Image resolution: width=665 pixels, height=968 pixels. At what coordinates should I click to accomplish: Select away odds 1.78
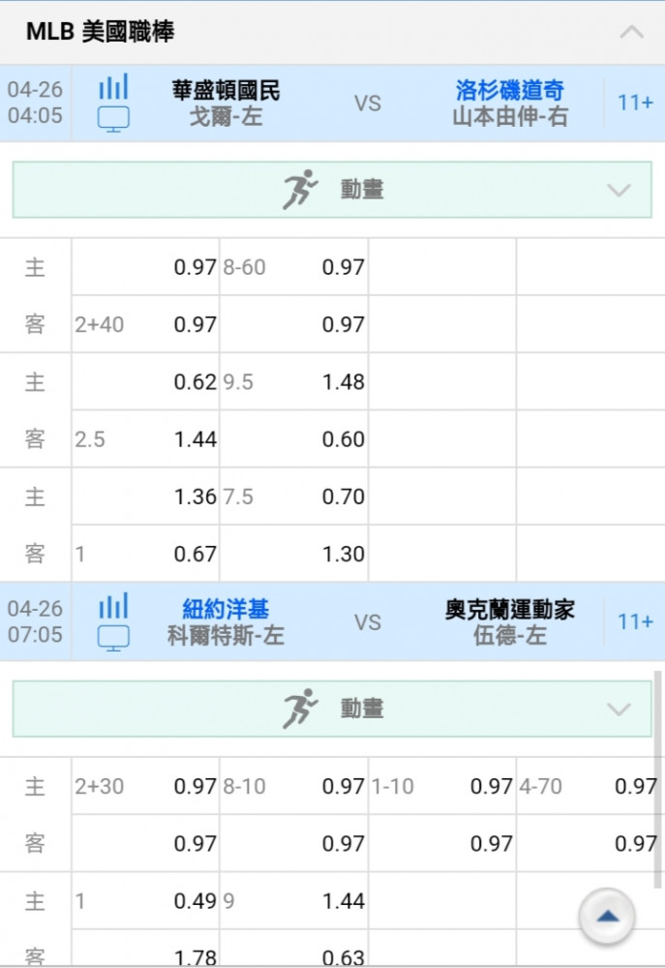tap(196, 957)
